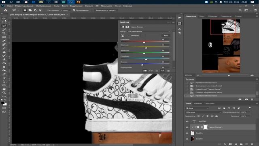Select the Hand tool
Image resolution: width=259 pixels, height=146 pixels.
pyautogui.click(x=4, y=89)
